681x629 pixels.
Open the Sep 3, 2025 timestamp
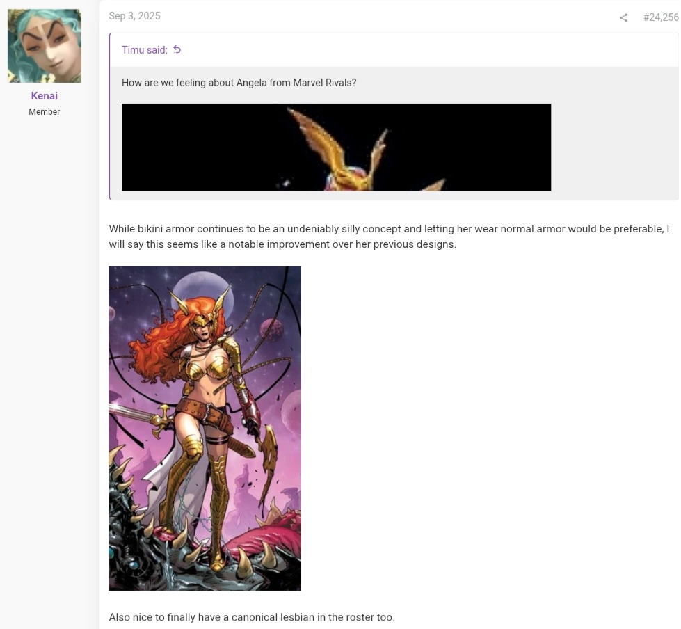[134, 16]
